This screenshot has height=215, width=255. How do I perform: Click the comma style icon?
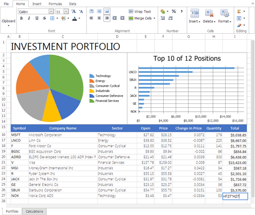[x=181, y=12]
